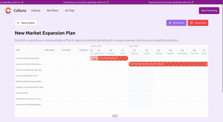Click Start Planning button
223x122 pixels.
coord(209,10)
